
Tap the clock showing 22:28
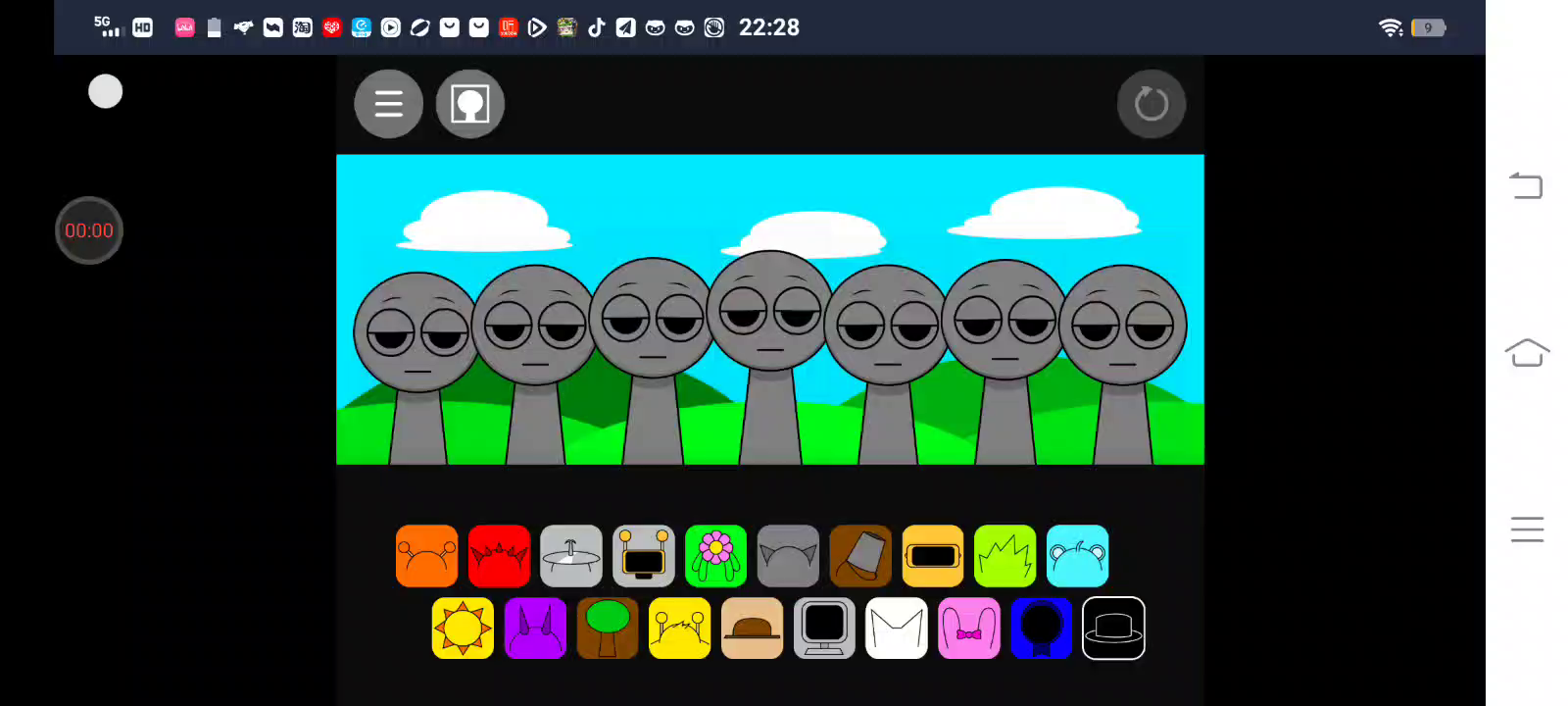coord(769,27)
